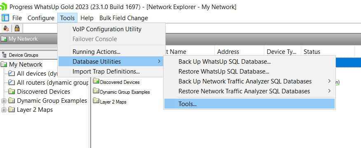Select Running Actions menu entry

[112, 52]
